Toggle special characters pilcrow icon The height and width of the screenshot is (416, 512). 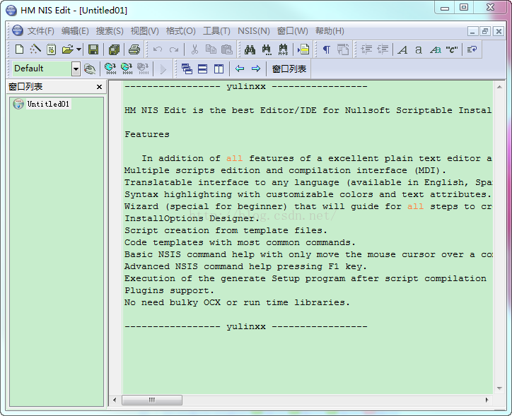point(326,49)
